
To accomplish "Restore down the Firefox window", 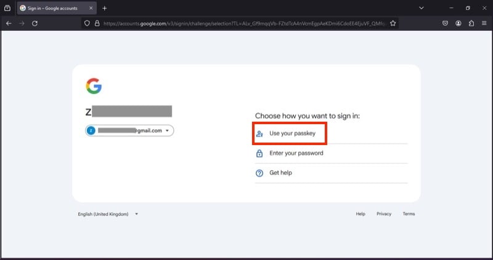I will 468,8.
